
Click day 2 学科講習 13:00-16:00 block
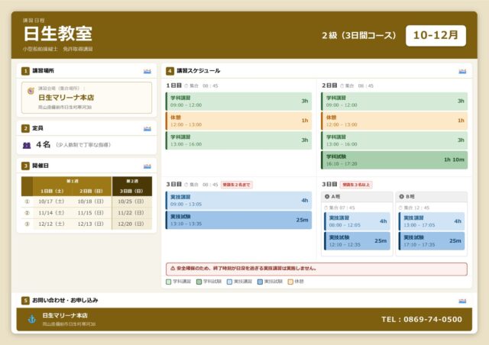(x=394, y=140)
